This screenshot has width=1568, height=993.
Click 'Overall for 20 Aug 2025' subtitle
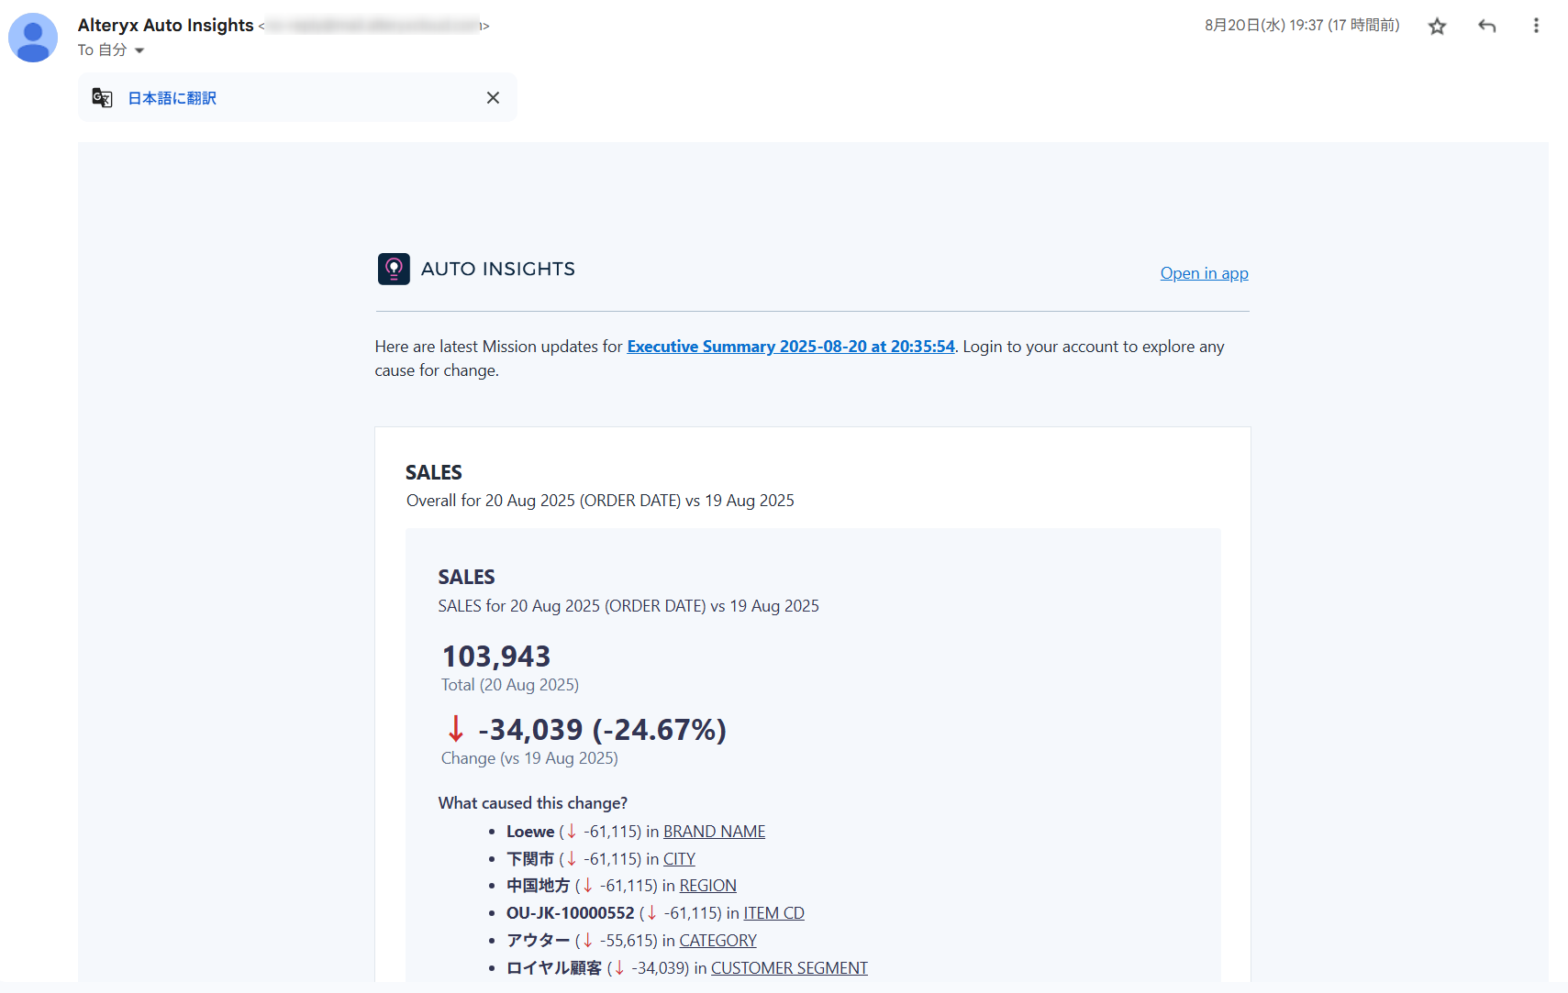(491, 501)
